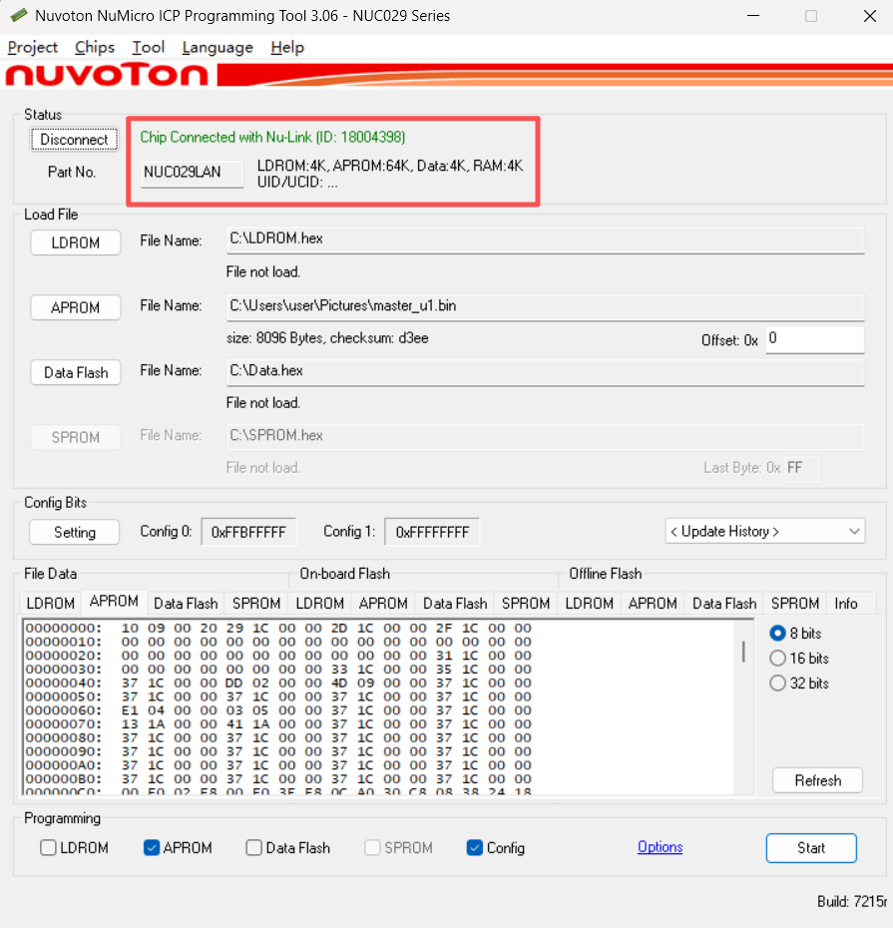
Task: Open the Chips menu
Action: click(95, 47)
